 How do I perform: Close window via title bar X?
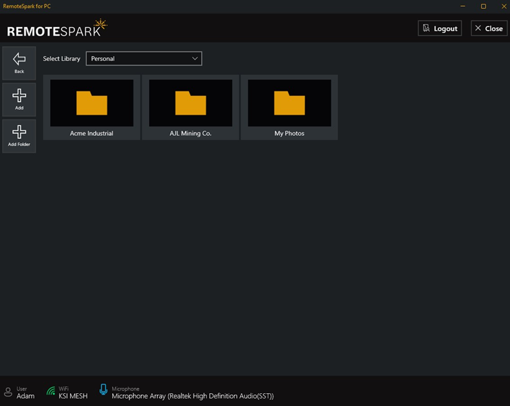[504, 6]
